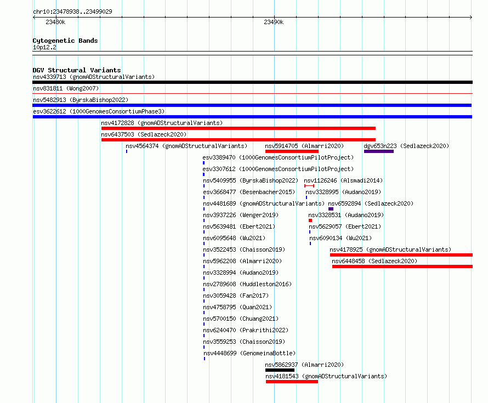Select nsv3328995 (Audano2019) label

click(x=343, y=192)
